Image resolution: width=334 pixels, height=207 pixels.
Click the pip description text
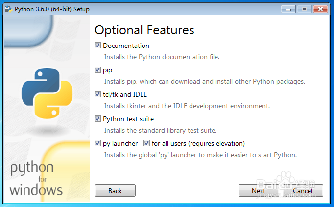pos(205,81)
